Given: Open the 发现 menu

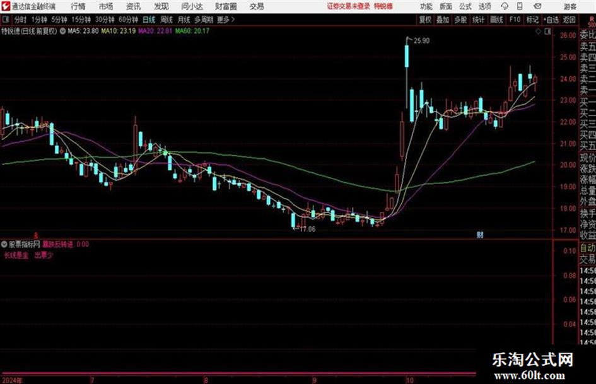Looking at the screenshot, I should [161, 6].
